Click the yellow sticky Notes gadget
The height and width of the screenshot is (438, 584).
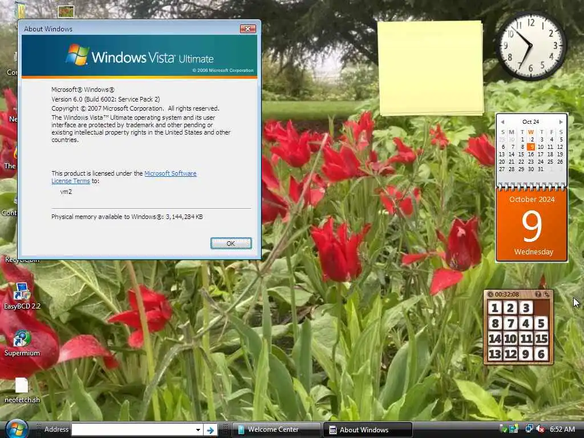[431, 68]
